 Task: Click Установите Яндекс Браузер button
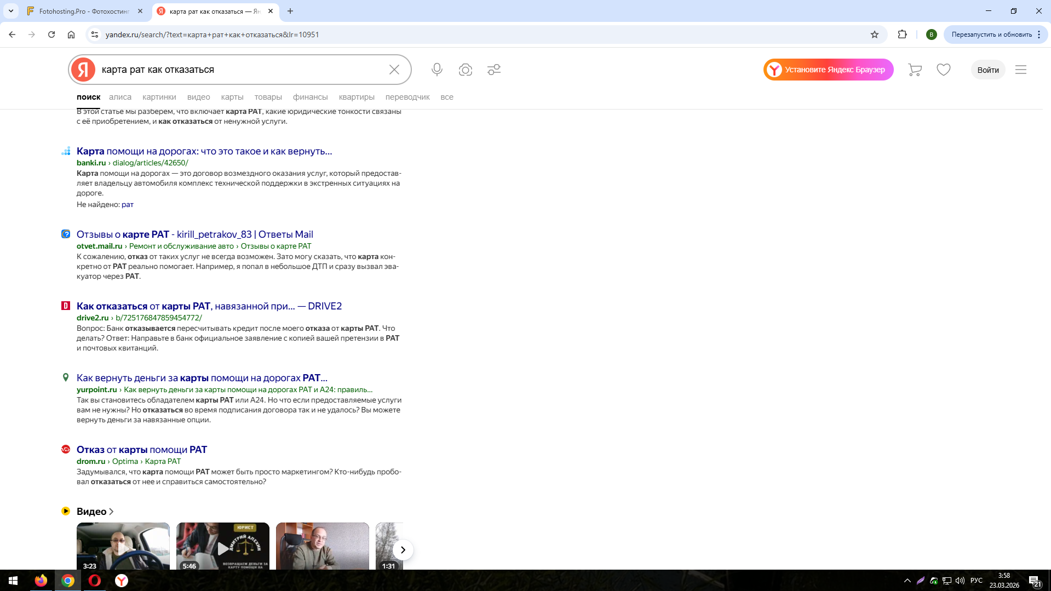click(829, 70)
